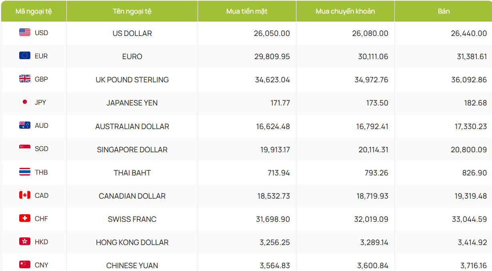Image resolution: width=492 pixels, height=271 pixels.
Task: Click the 'Mua chuyển khoản' column header
Action: click(345, 11)
